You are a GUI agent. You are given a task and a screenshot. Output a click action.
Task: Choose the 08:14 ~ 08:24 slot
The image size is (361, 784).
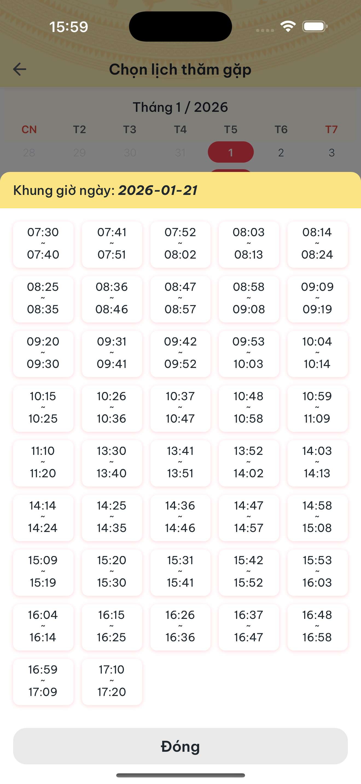(317, 244)
